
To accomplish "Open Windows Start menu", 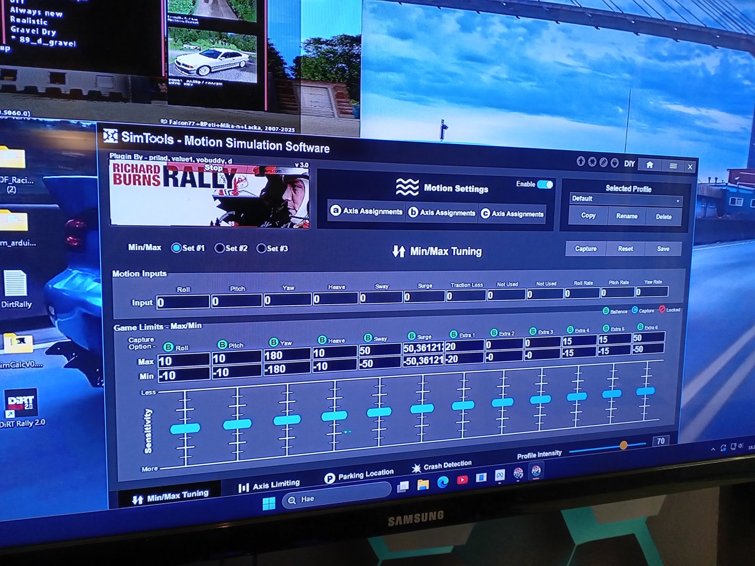I will click(x=269, y=504).
